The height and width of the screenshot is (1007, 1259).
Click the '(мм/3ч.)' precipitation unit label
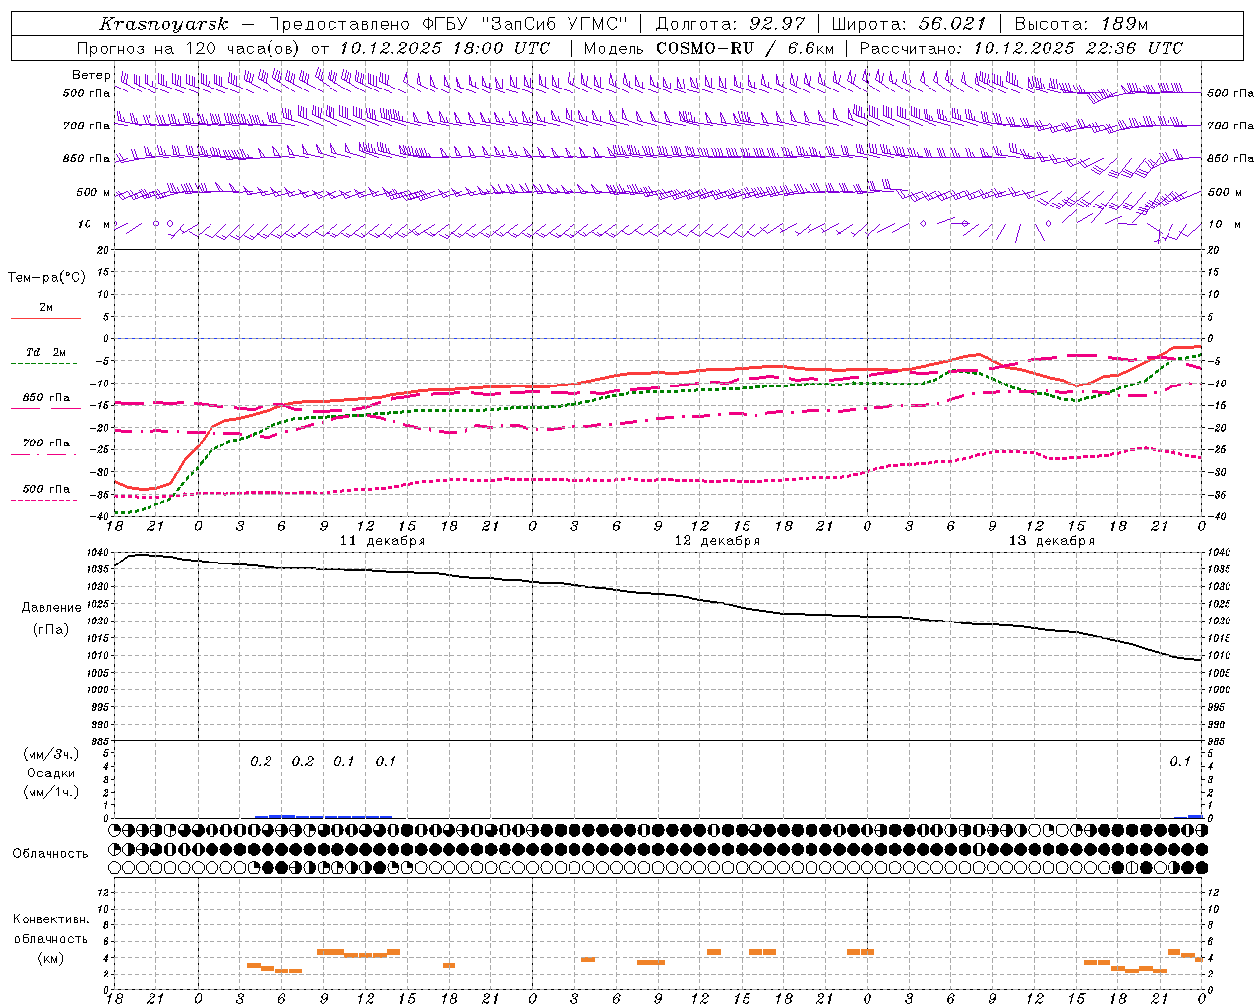pos(51,754)
